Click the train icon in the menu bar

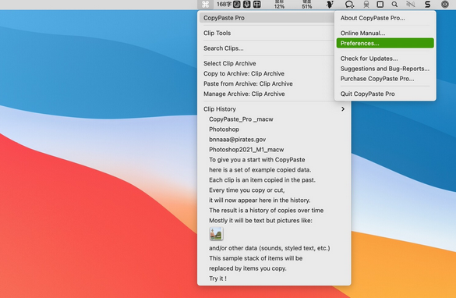(x=366, y=5)
